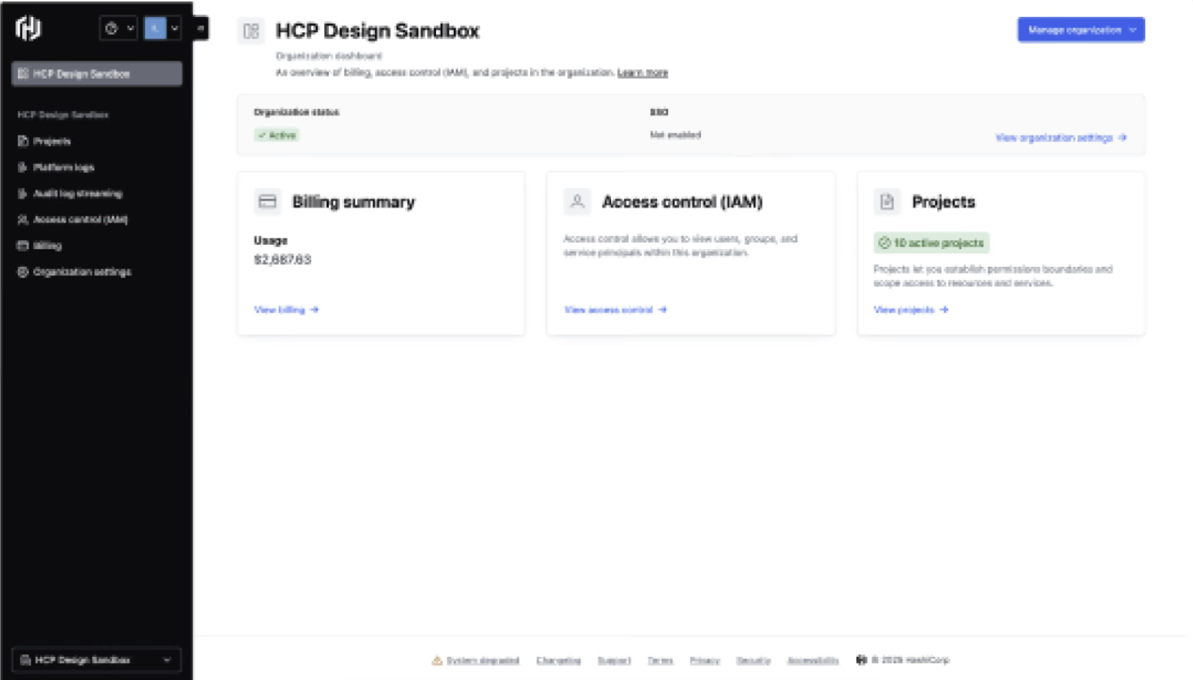1193x680 pixels.
Task: Click the Audit log streaming icon
Action: 23,194
